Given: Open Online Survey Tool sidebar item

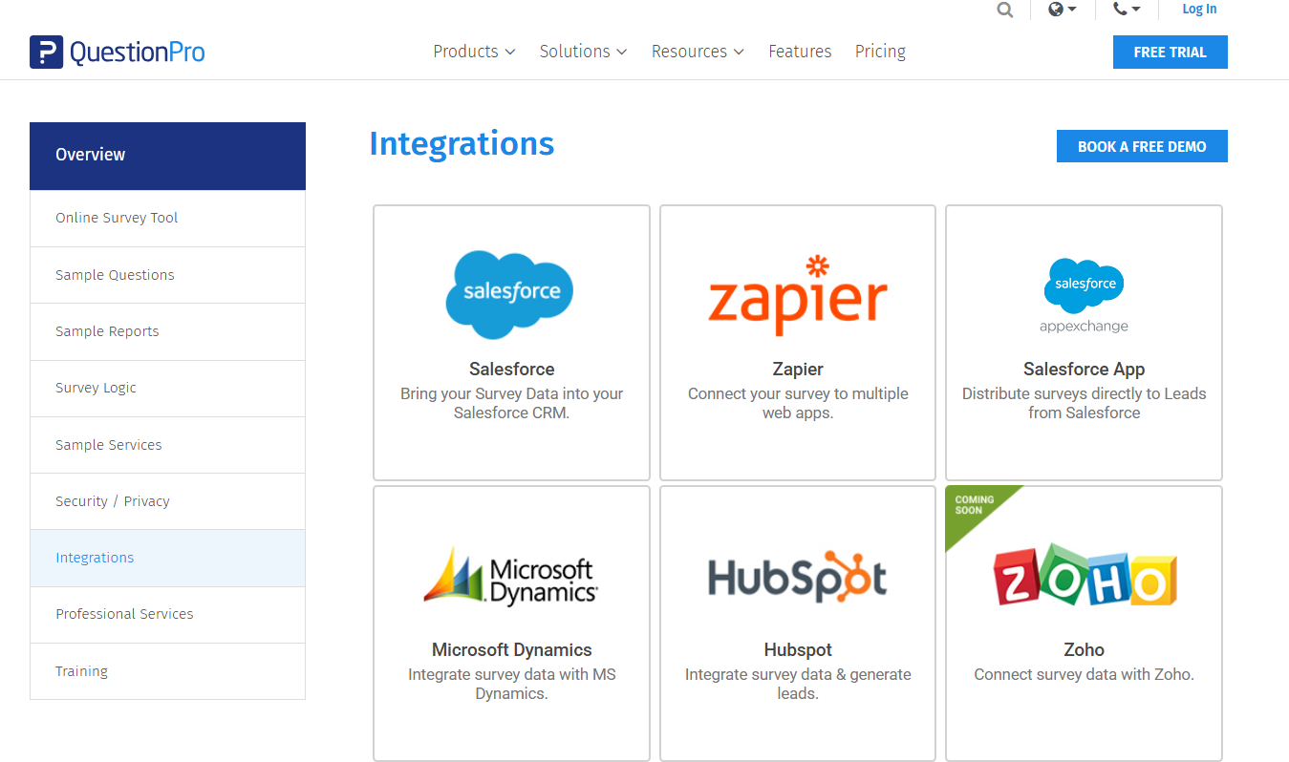Looking at the screenshot, I should point(167,219).
